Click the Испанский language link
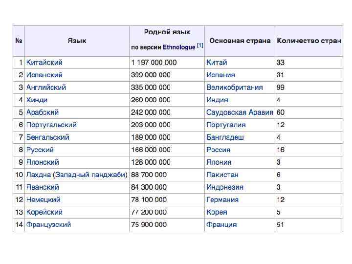Image resolution: width=352 pixels, height=264 pixels. pos(44,75)
